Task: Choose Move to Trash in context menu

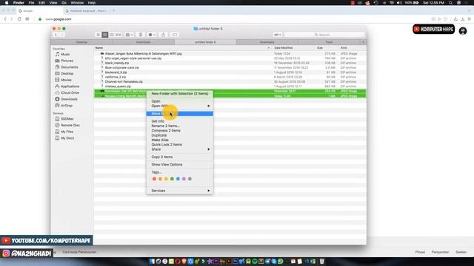Action: coord(179,114)
